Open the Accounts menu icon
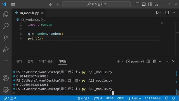 tap(6, 78)
